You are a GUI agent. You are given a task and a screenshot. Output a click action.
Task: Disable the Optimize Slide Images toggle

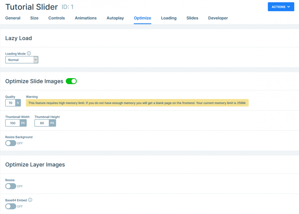pyautogui.click(x=71, y=81)
